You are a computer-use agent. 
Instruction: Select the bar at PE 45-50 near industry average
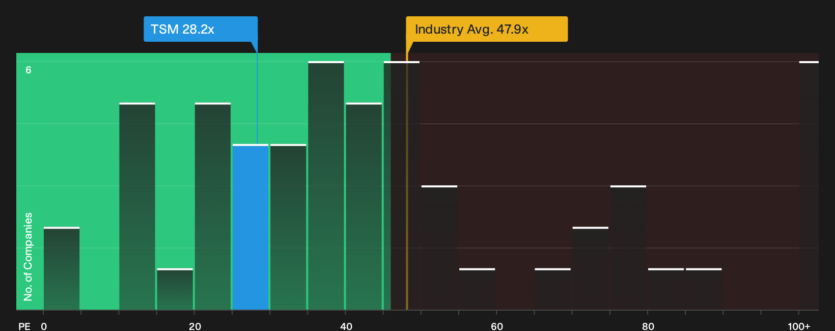(x=402, y=185)
